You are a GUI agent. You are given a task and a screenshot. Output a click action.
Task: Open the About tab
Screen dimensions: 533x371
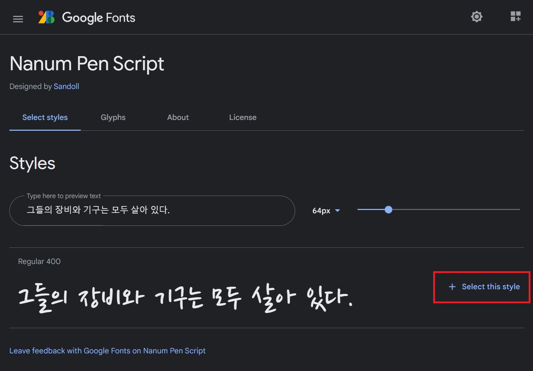pyautogui.click(x=178, y=117)
